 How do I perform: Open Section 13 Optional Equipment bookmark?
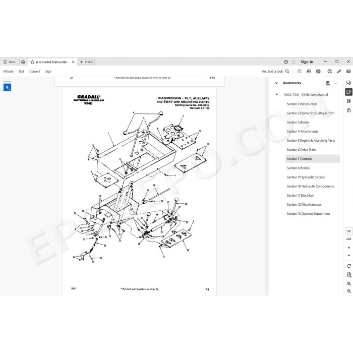pos(308,214)
